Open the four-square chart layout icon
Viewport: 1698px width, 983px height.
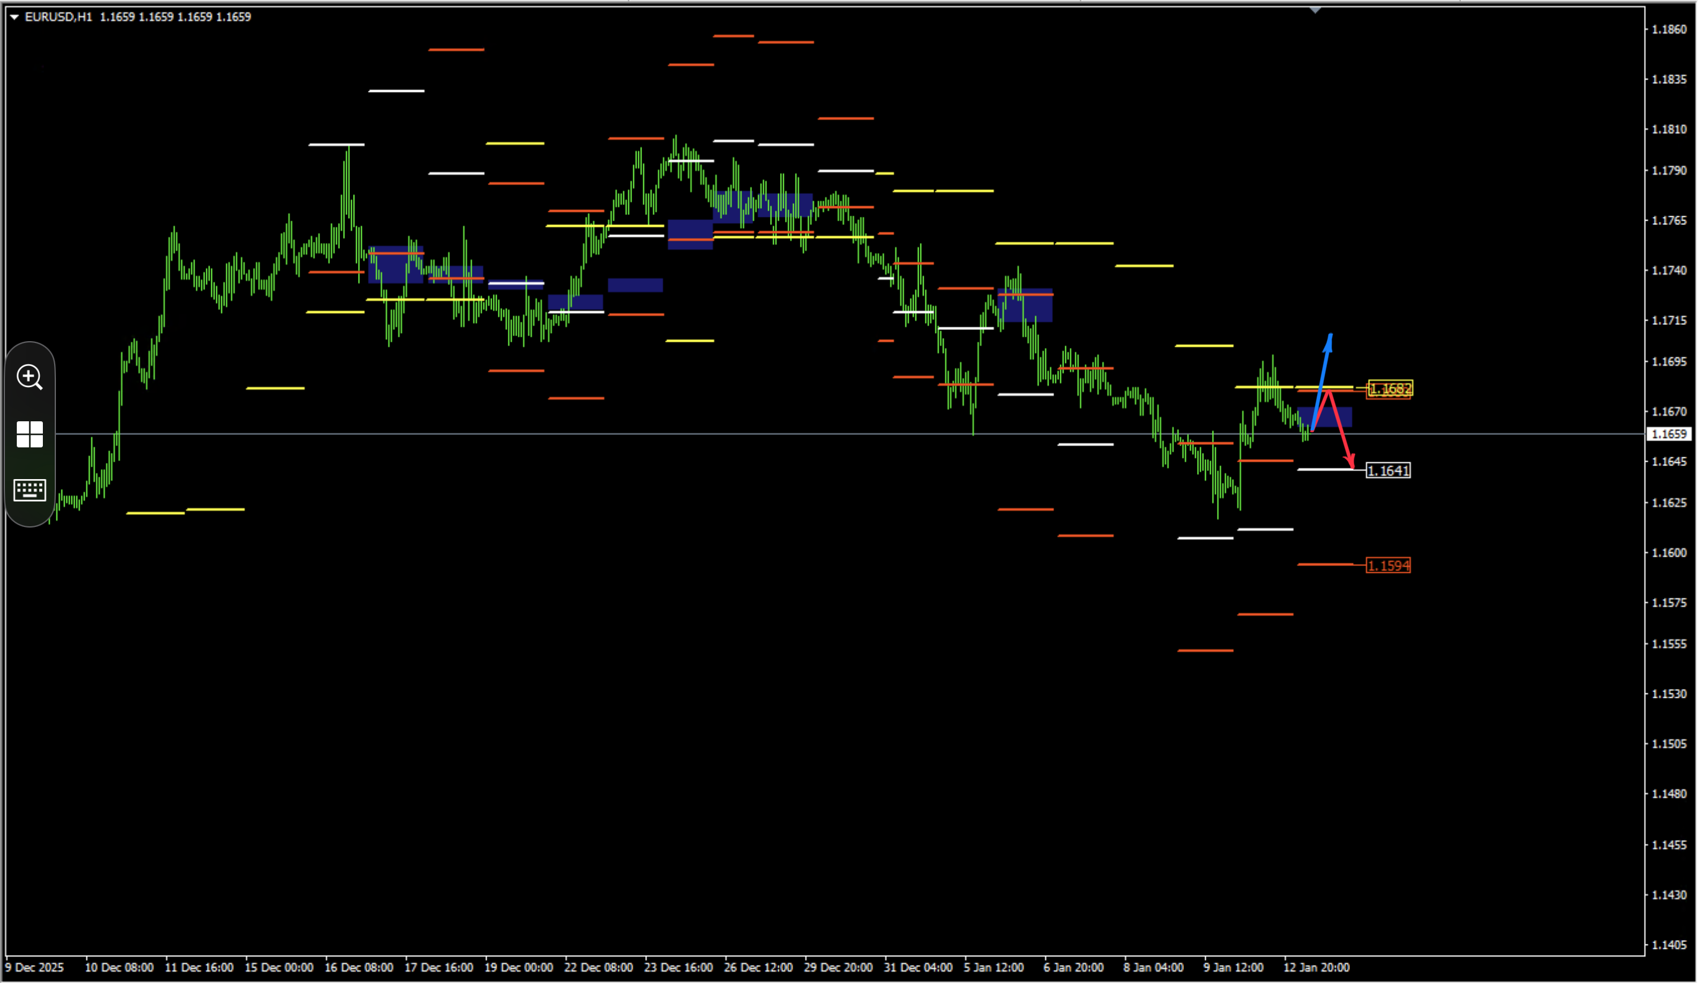[x=30, y=434]
